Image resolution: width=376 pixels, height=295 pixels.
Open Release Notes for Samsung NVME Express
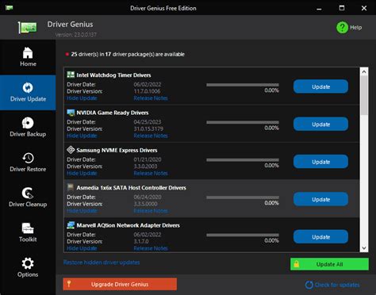[x=151, y=173]
